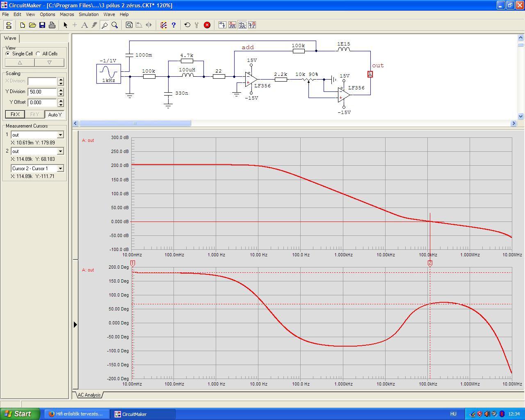Open a circuit file with the folder icon
The height and width of the screenshot is (420, 525).
pos(32,25)
